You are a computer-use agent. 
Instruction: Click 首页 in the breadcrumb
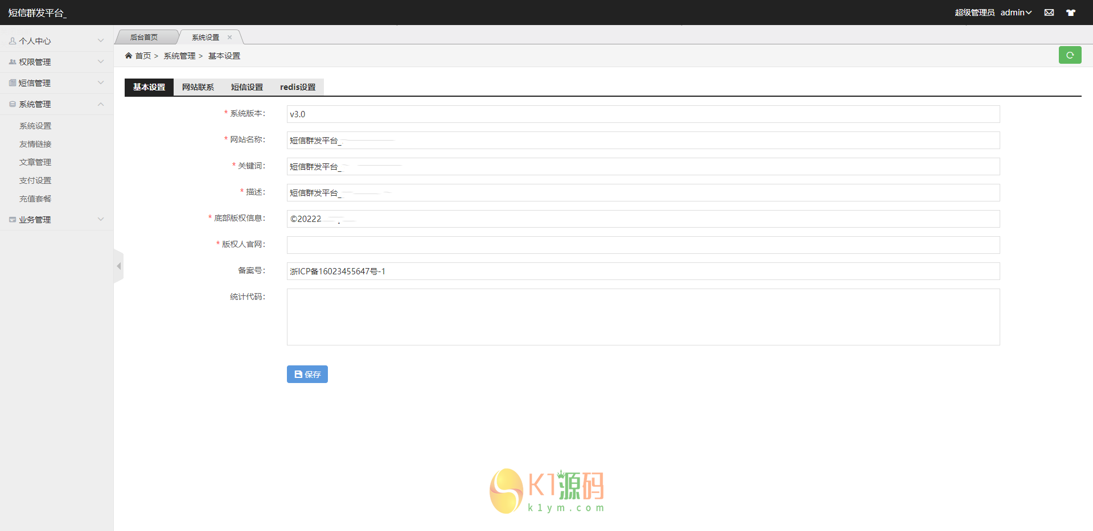click(x=143, y=56)
